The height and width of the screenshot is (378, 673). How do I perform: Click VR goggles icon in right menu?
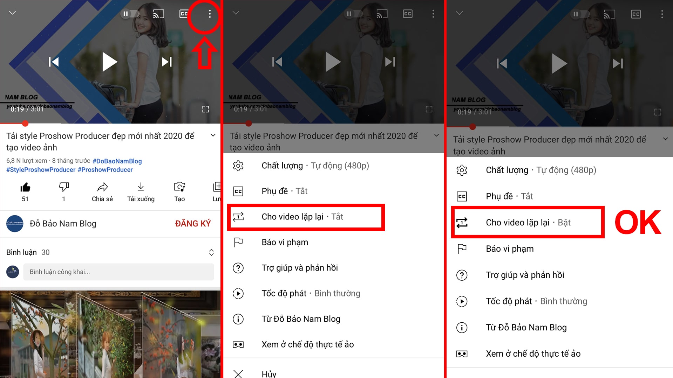pos(462,354)
